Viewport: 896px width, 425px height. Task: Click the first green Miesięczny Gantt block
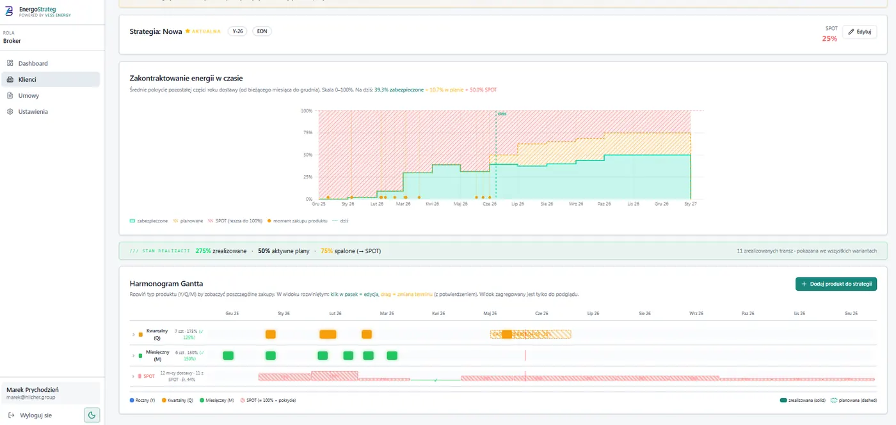228,355
